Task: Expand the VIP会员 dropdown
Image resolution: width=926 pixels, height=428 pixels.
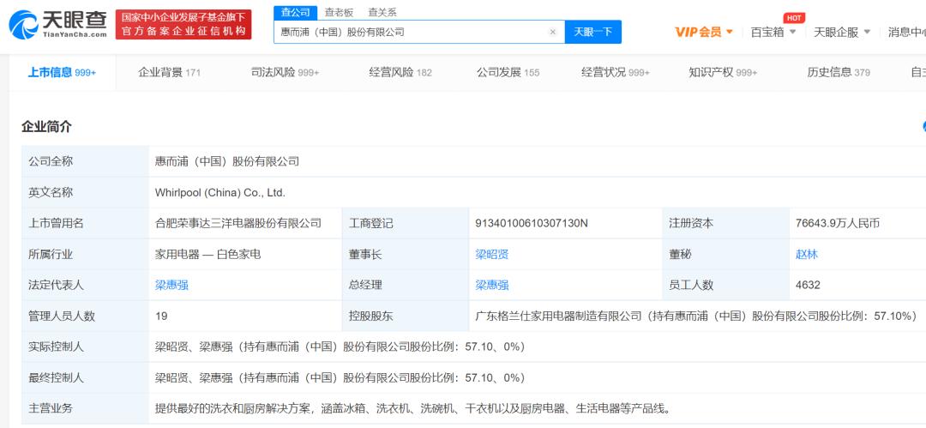Action: (704, 32)
